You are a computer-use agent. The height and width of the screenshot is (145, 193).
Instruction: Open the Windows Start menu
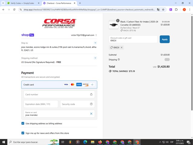4,142
